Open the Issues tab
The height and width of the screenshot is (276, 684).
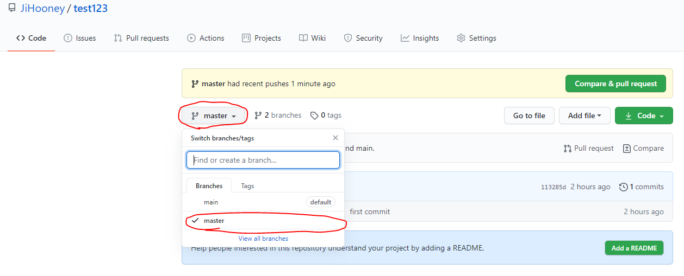[80, 38]
